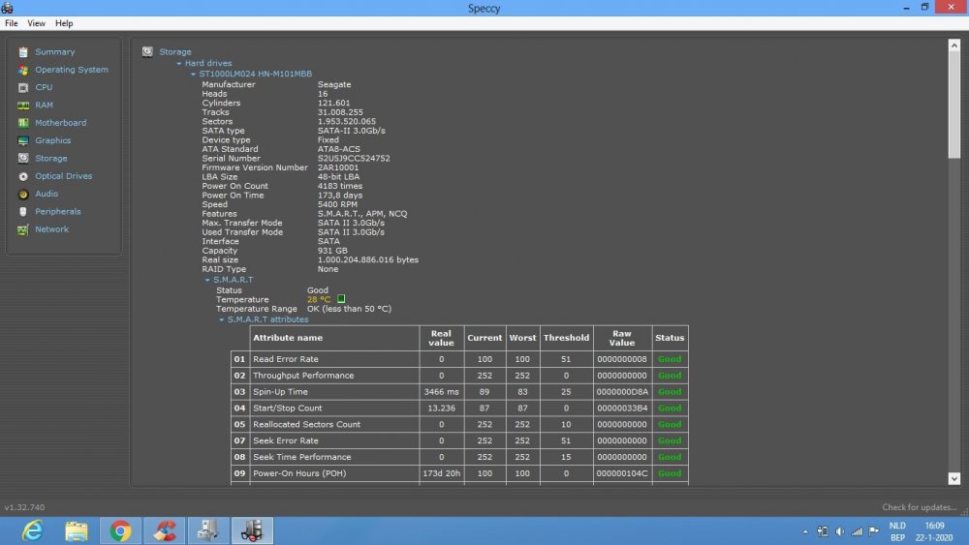Screen dimensions: 969x545
Task: Open the clock showing 16:09
Action: coord(934,526)
